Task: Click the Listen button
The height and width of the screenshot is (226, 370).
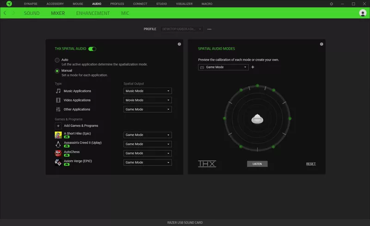Action: [x=257, y=164]
